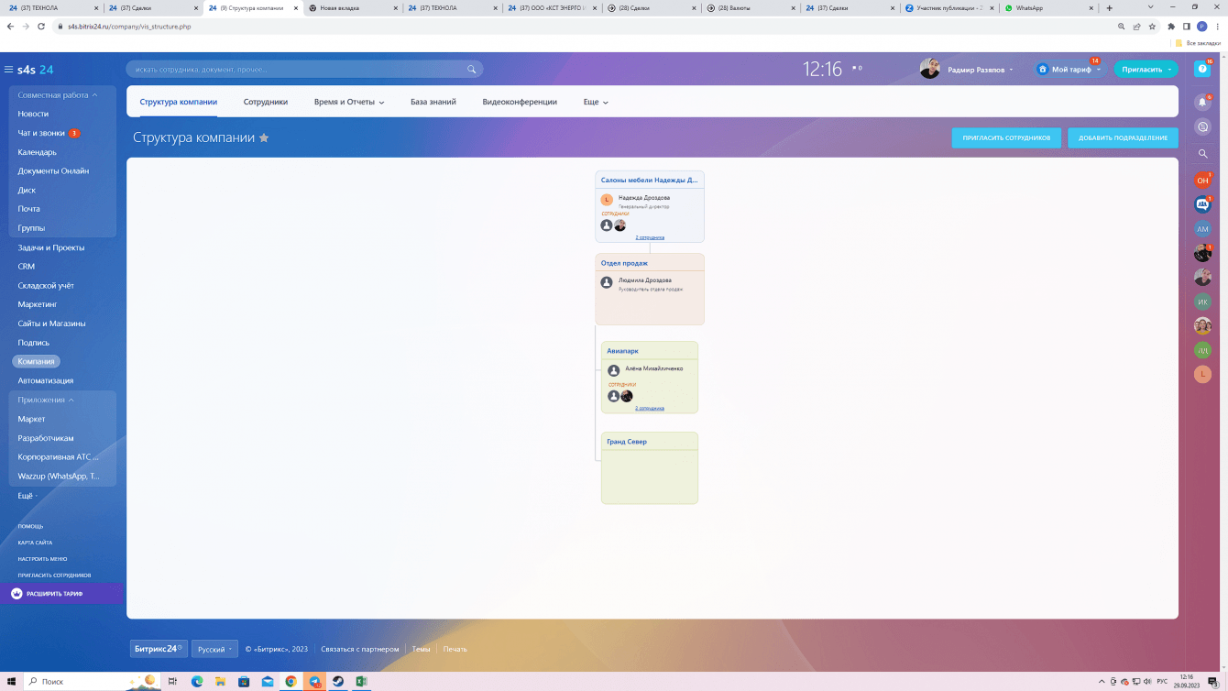
Task: Switch to the WhatsApp browser tab
Action: tap(1047, 7)
